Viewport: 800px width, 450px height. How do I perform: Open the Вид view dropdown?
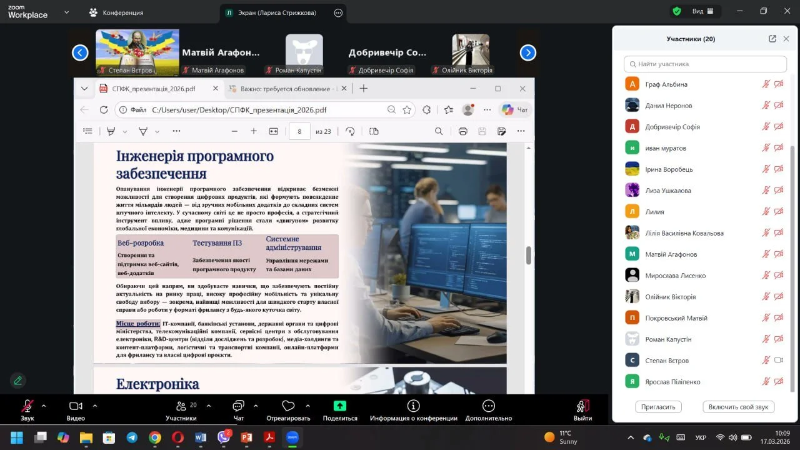tap(703, 11)
